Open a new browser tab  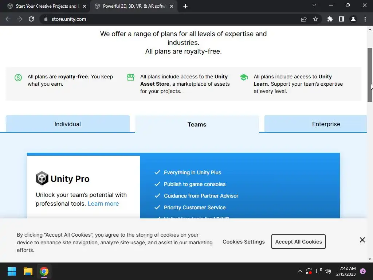185,7
